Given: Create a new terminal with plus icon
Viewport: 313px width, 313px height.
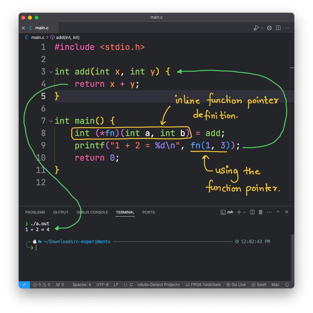Looking at the screenshot, I should [239, 212].
